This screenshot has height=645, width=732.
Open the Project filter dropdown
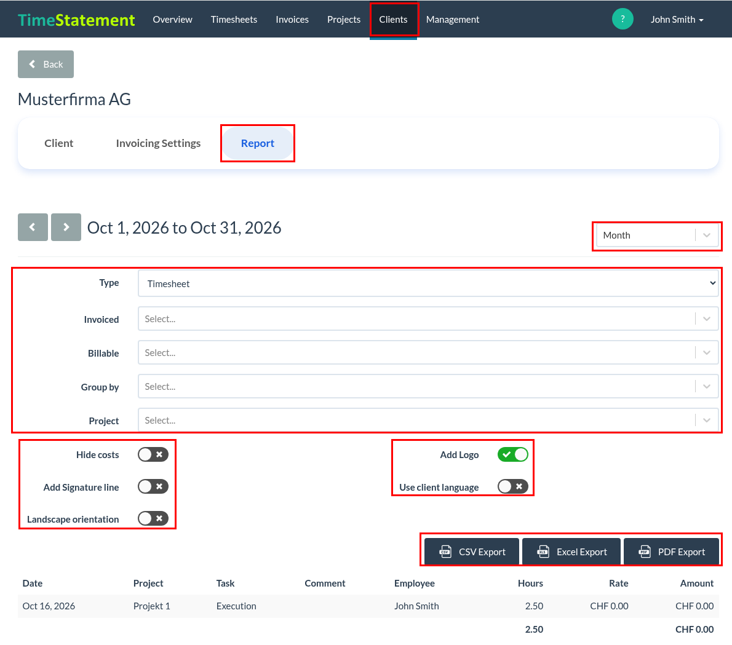[x=428, y=421]
